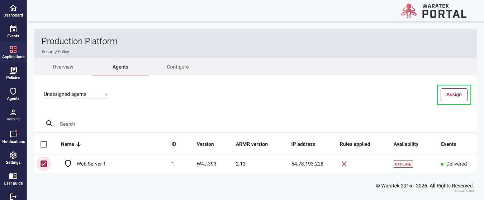Click the shield icon beside Web Server 1

pyautogui.click(x=68, y=164)
